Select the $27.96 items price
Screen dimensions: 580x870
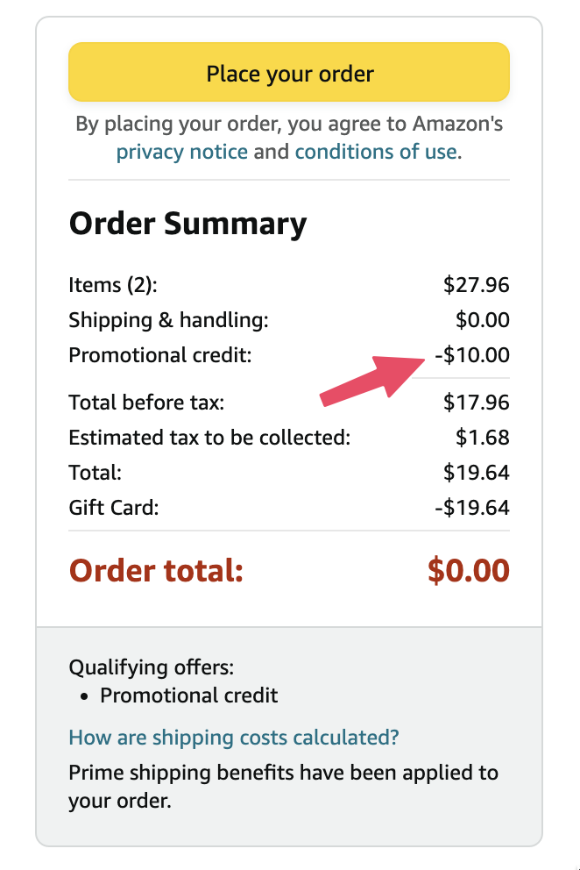(x=478, y=285)
